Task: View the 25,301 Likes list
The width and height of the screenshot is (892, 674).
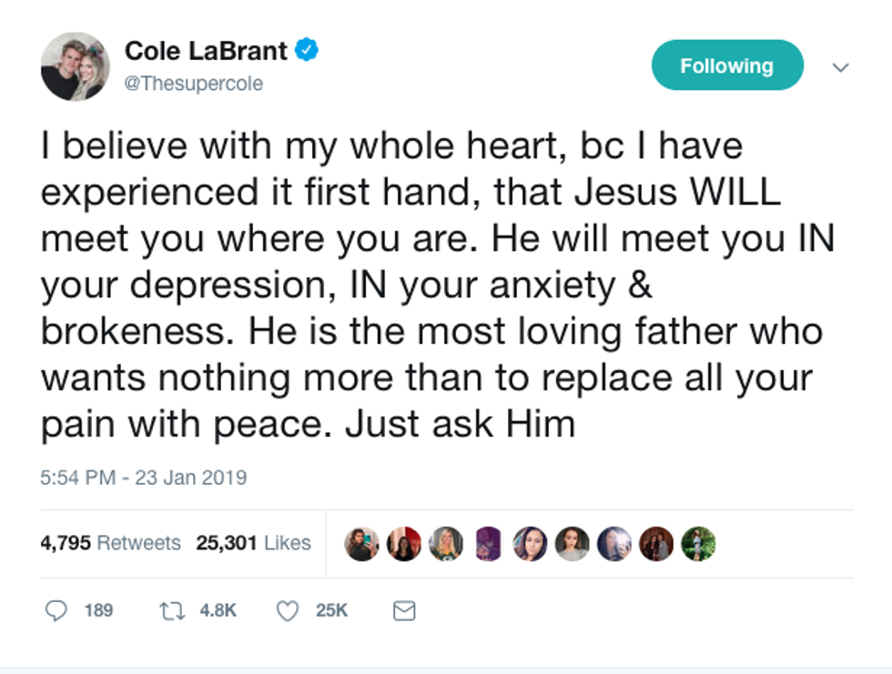Action: pos(253,543)
